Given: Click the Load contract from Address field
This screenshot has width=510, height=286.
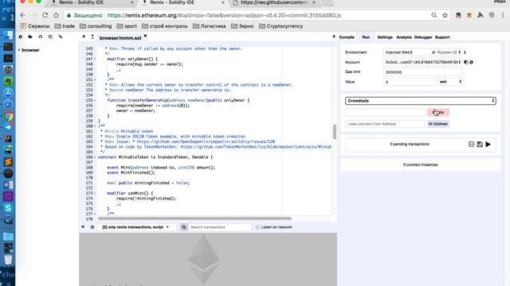Looking at the screenshot, I should click(385, 124).
